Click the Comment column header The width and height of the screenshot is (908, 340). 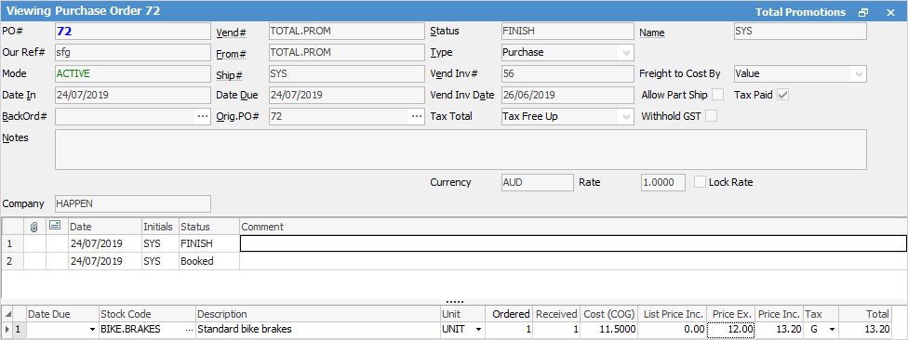(573, 227)
